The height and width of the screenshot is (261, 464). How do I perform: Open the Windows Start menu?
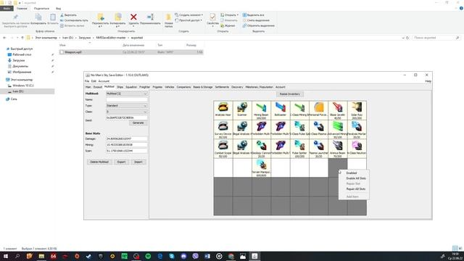(x=6, y=256)
